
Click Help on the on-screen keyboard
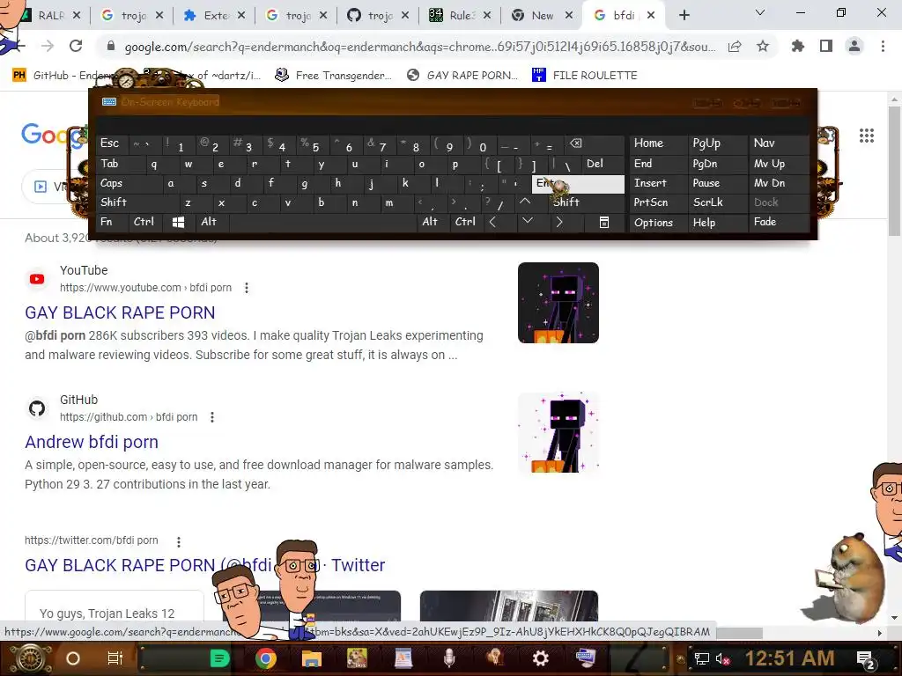click(x=717, y=223)
